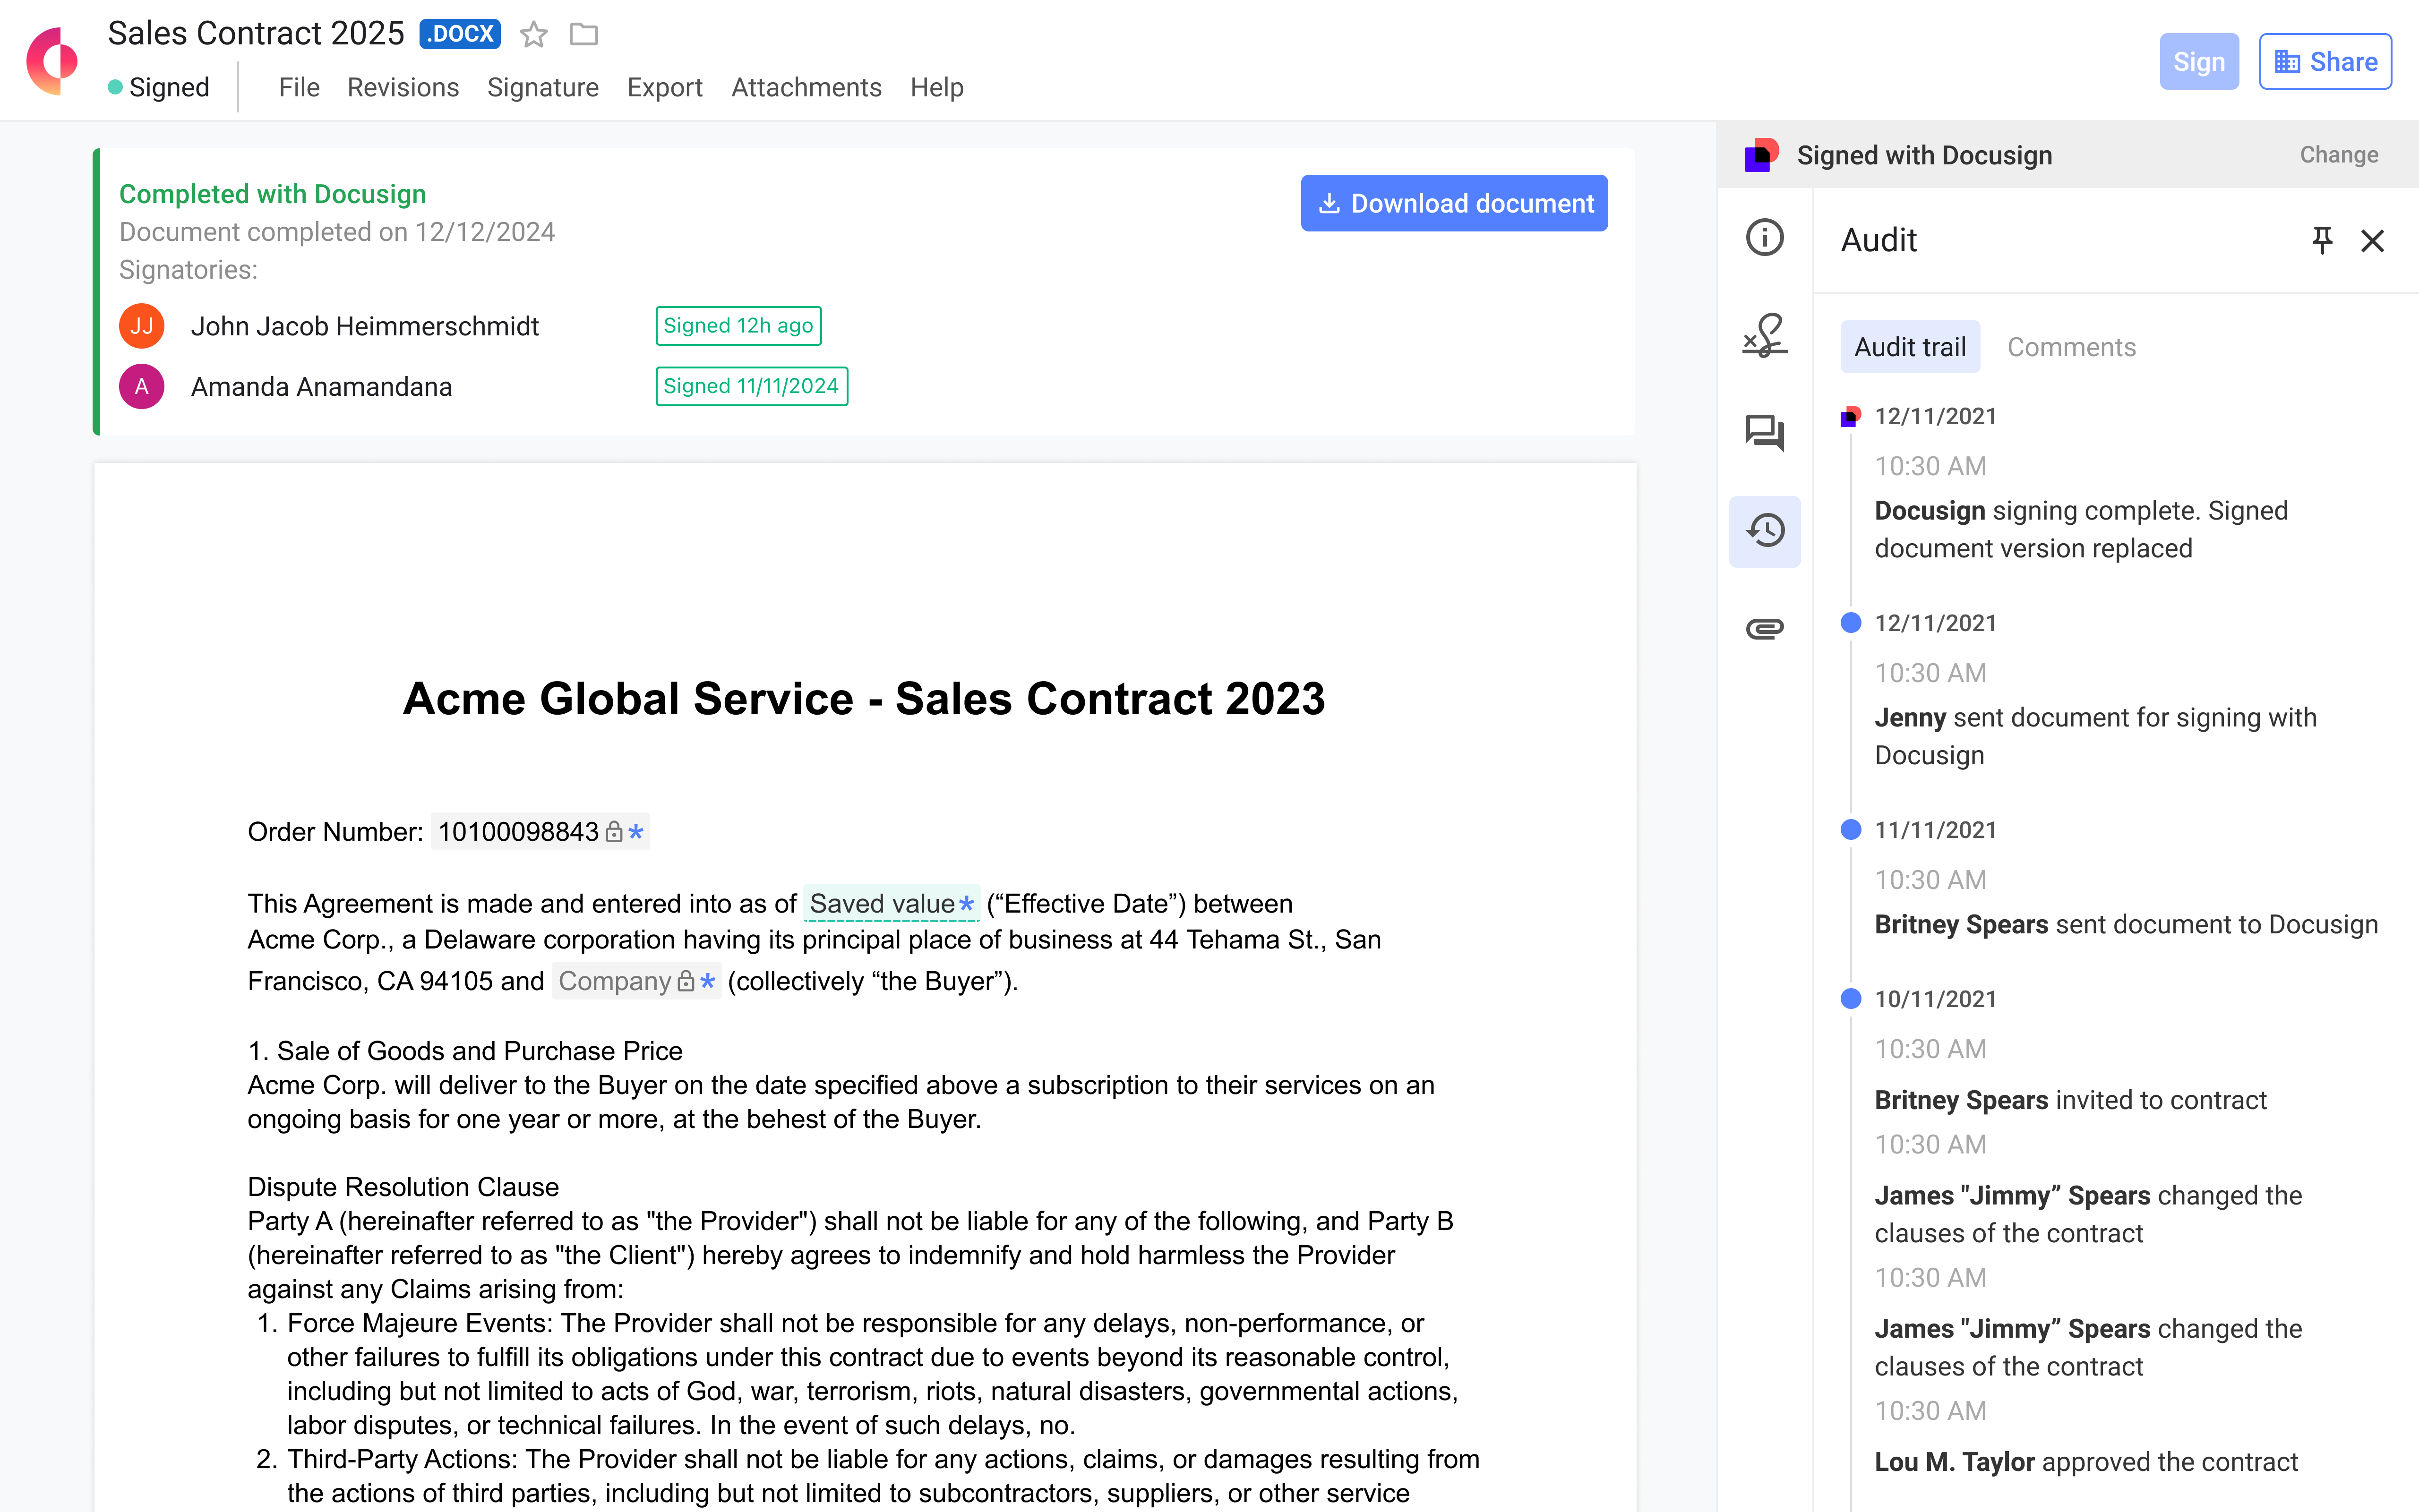
Task: Click the folder icon beside the title
Action: point(583,35)
